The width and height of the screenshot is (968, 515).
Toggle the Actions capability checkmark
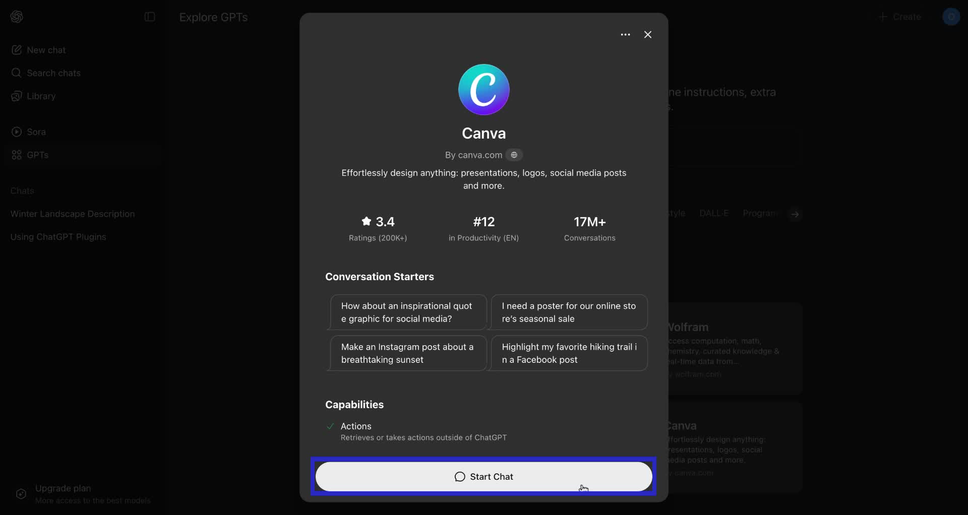[x=329, y=426]
